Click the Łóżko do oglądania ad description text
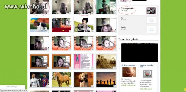Image resolution: width=186 pixels, height=92 pixels. [147, 84]
